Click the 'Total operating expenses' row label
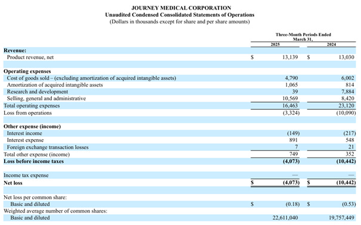Viewport: 361px width, 225px height. click(32, 106)
